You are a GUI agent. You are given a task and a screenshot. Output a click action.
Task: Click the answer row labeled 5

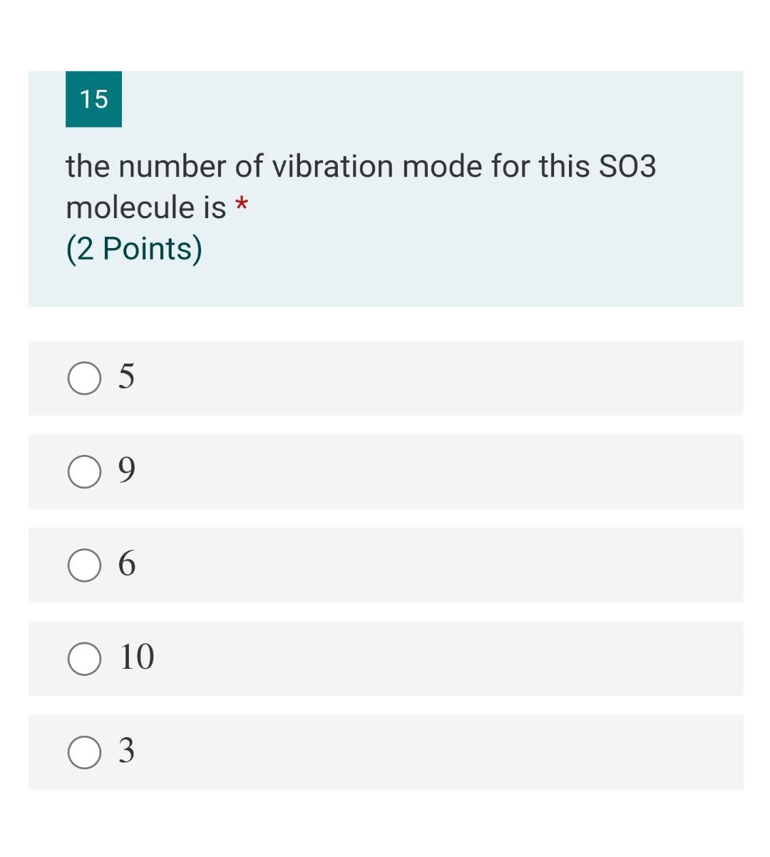(385, 376)
